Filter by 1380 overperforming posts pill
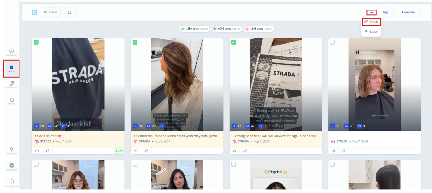This screenshot has width=432, height=193. click(x=194, y=29)
